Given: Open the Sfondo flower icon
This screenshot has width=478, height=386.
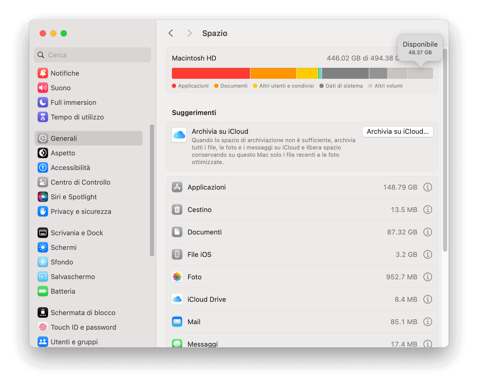Looking at the screenshot, I should click(x=43, y=262).
